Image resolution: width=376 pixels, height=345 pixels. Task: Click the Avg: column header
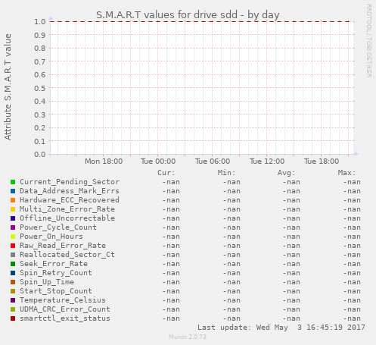[286, 173]
